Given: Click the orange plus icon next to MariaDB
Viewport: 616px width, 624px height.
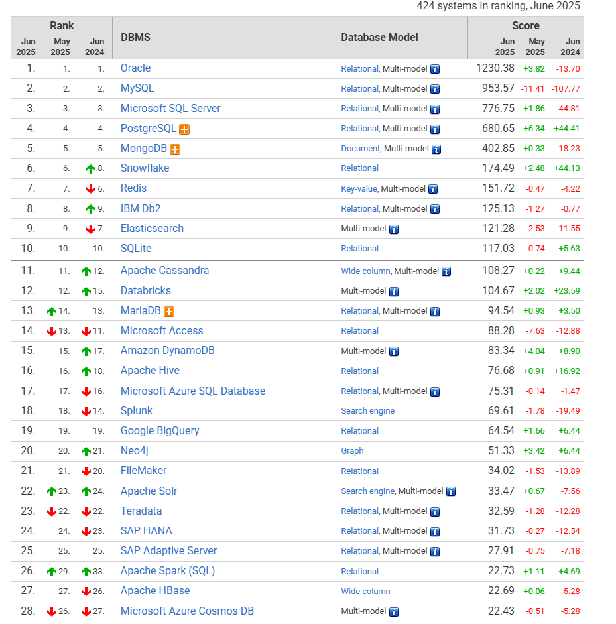Looking at the screenshot, I should point(169,311).
